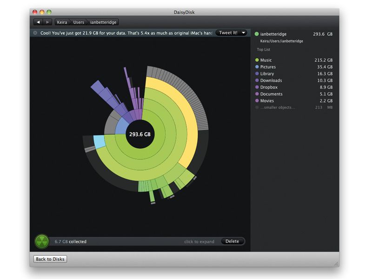This screenshot has width=372, height=279.
Task: Click the gray dot beside smaller objects
Action: 256,107
